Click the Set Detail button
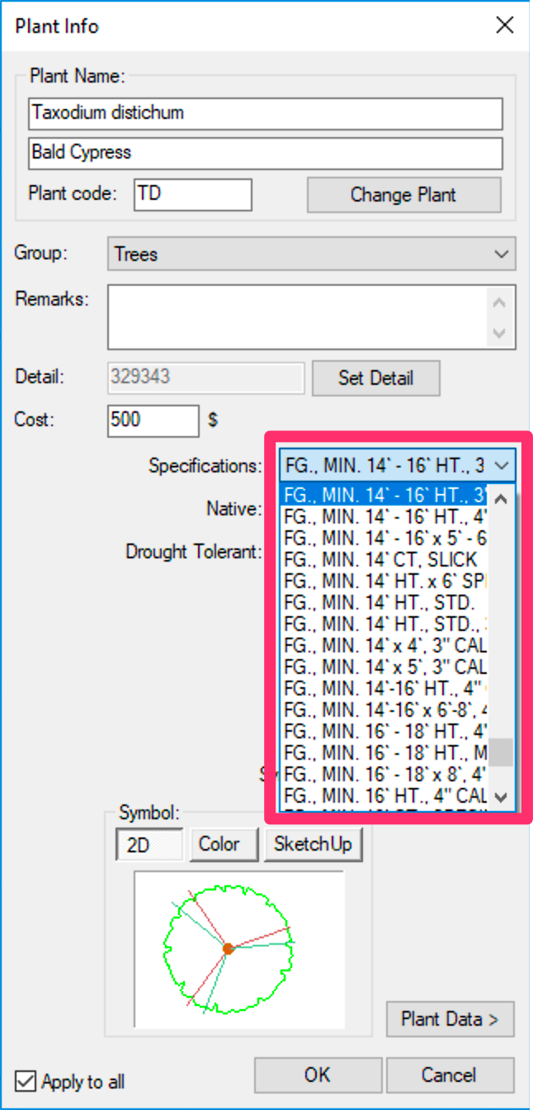This screenshot has height=1110, width=533. point(375,378)
